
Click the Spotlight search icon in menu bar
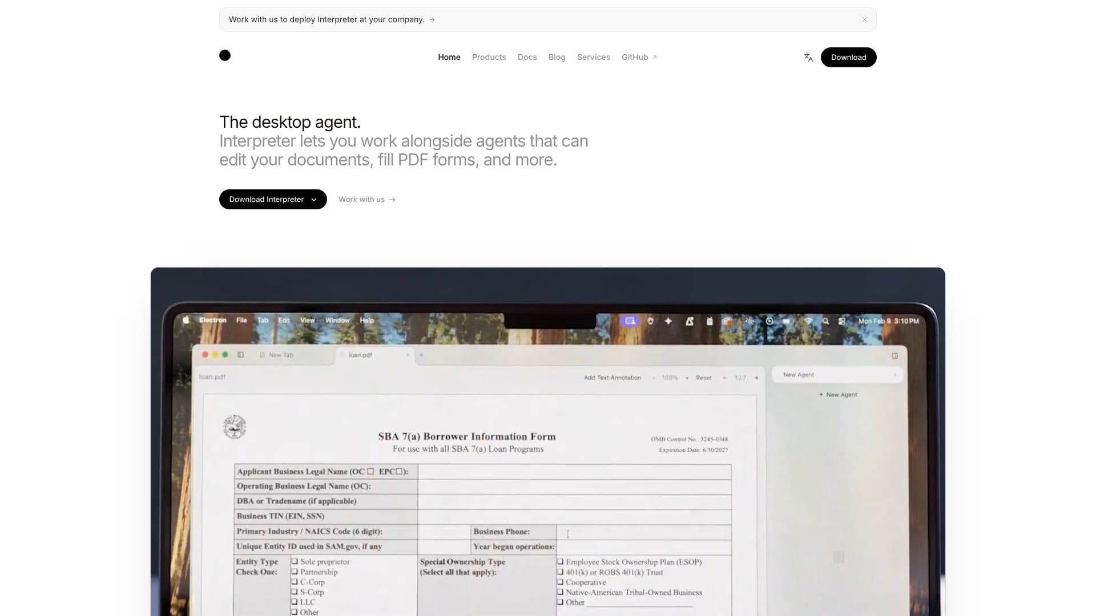(x=825, y=321)
